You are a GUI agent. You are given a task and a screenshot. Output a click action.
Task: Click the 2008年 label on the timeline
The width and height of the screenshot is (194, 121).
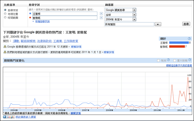tap(109, 110)
